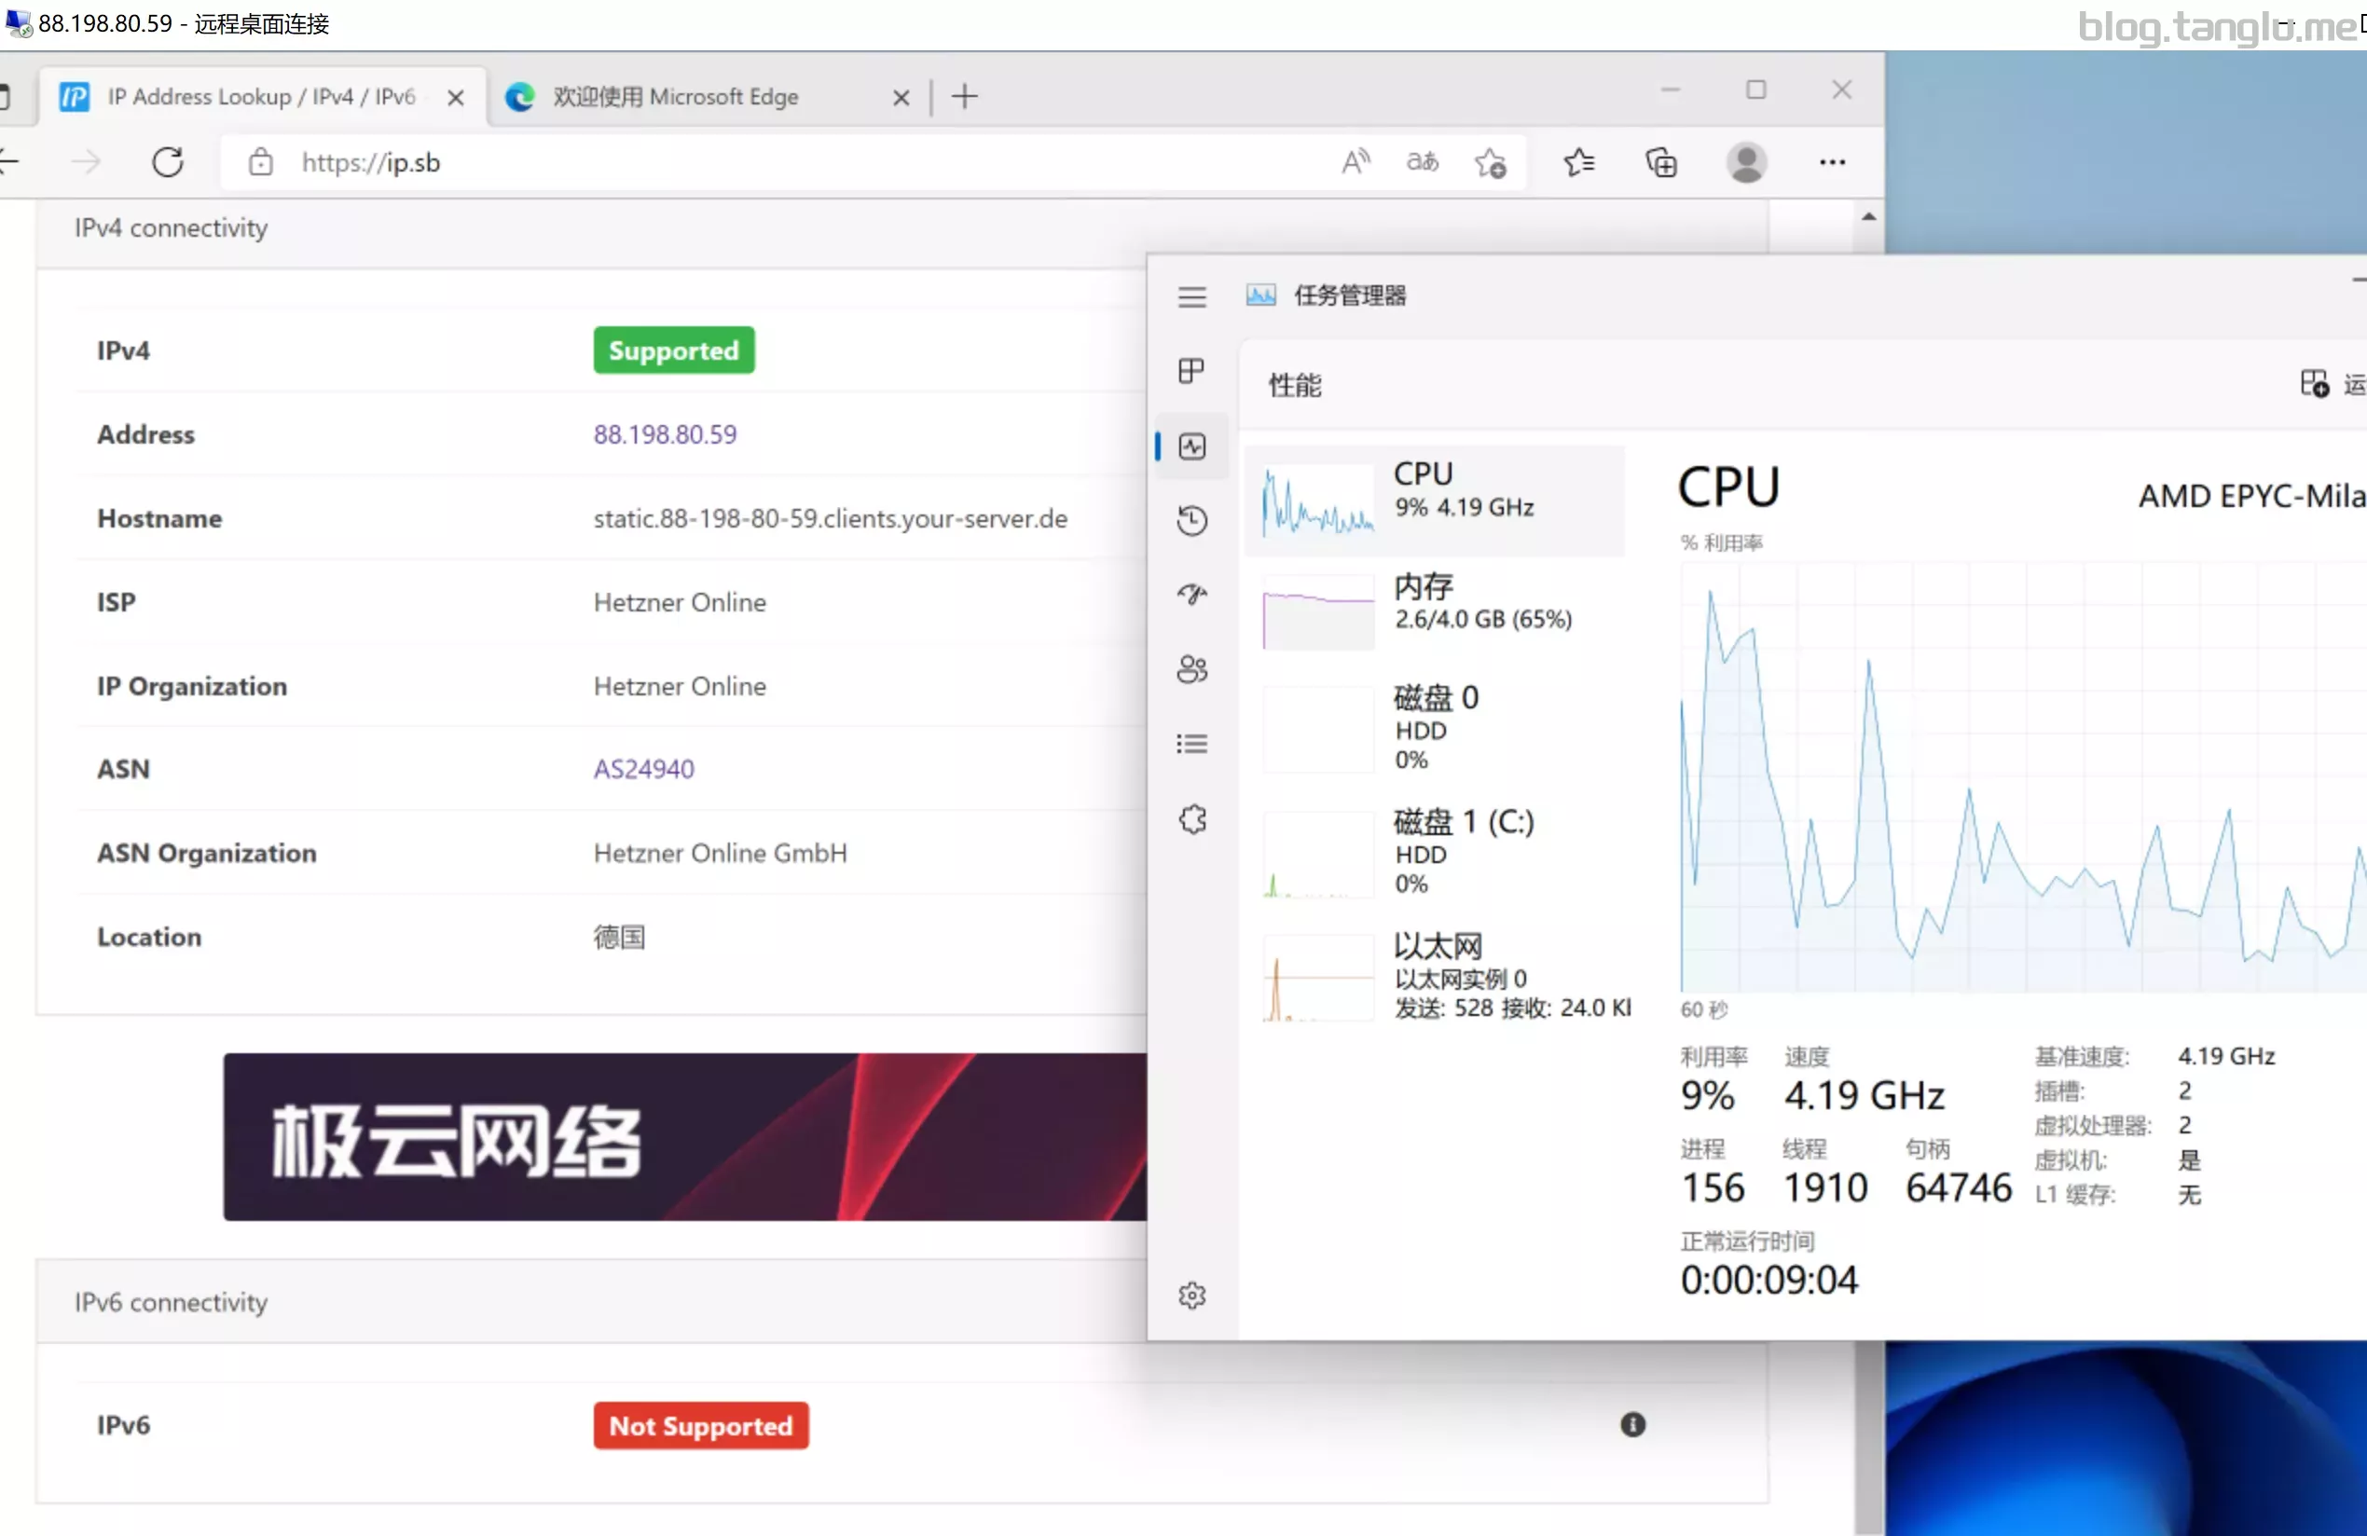Open Processes page in Task Manager sidebar
The image size is (2367, 1536).
[1191, 371]
